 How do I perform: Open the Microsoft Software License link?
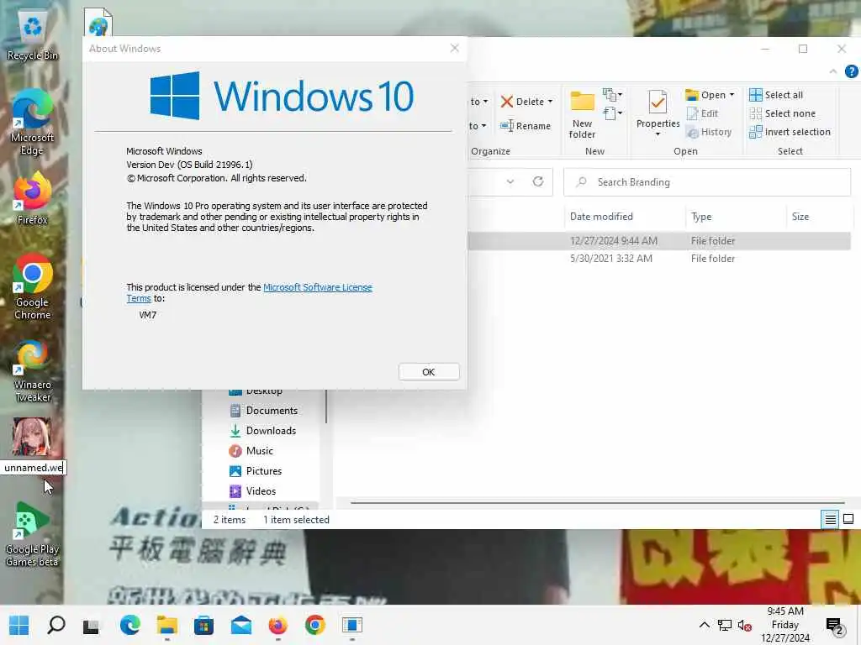click(x=317, y=287)
